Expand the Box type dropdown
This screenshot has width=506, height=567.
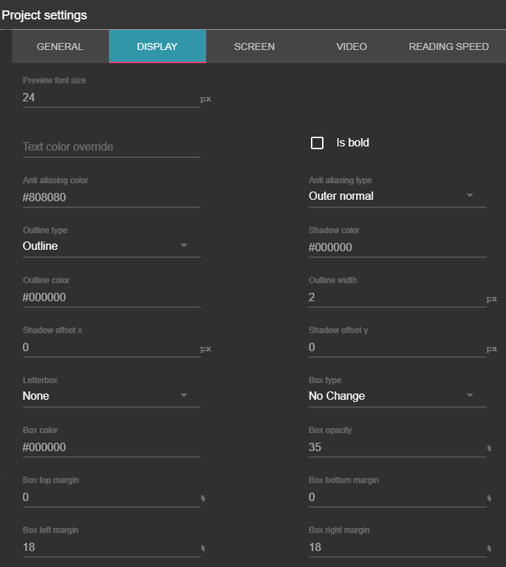tap(397, 396)
